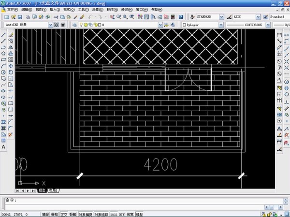
Task: Jump to last layout tab arrow
Action: click(x=33, y=191)
